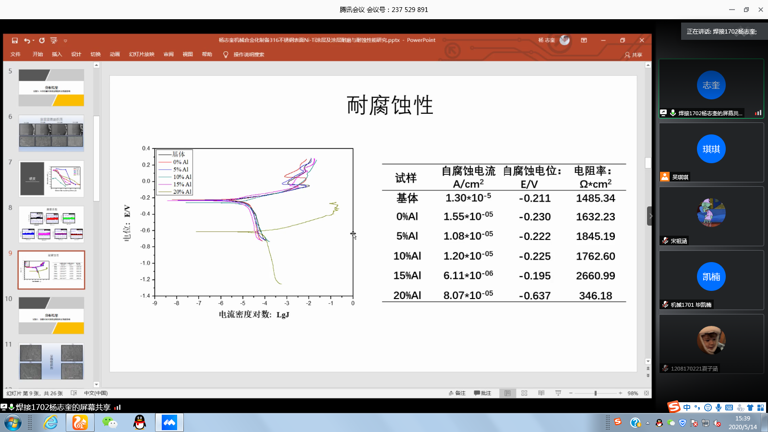
Task: Toggle the 备注 notes pane
Action: (x=457, y=393)
